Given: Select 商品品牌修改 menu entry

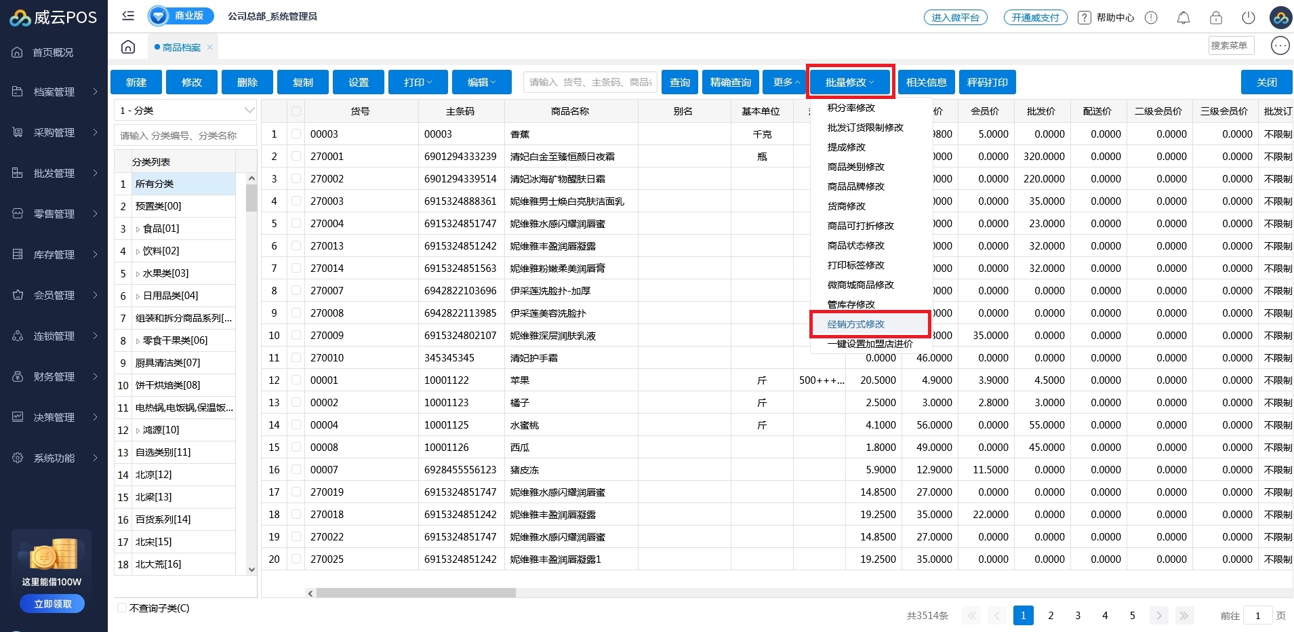Looking at the screenshot, I should (x=855, y=186).
